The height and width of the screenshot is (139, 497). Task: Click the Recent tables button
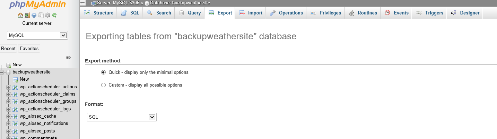pyautogui.click(x=8, y=49)
